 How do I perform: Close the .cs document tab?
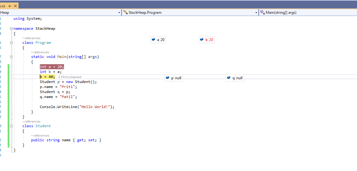tap(15, 6)
